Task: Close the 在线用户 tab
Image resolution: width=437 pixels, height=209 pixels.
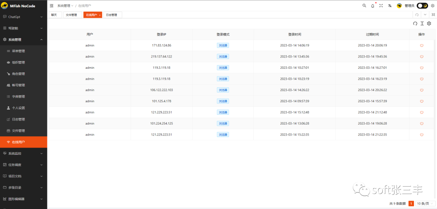Action: click(x=100, y=15)
